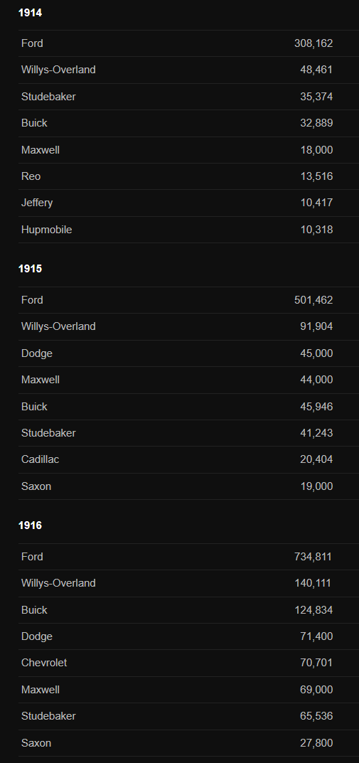
Task: Select the Saxon 27,800 entry
Action: click(x=189, y=743)
